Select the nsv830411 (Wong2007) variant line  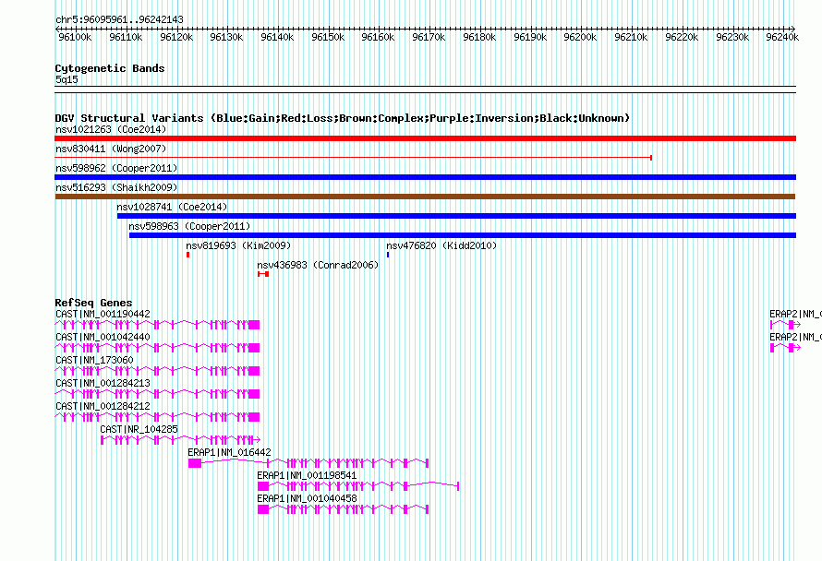coord(354,158)
